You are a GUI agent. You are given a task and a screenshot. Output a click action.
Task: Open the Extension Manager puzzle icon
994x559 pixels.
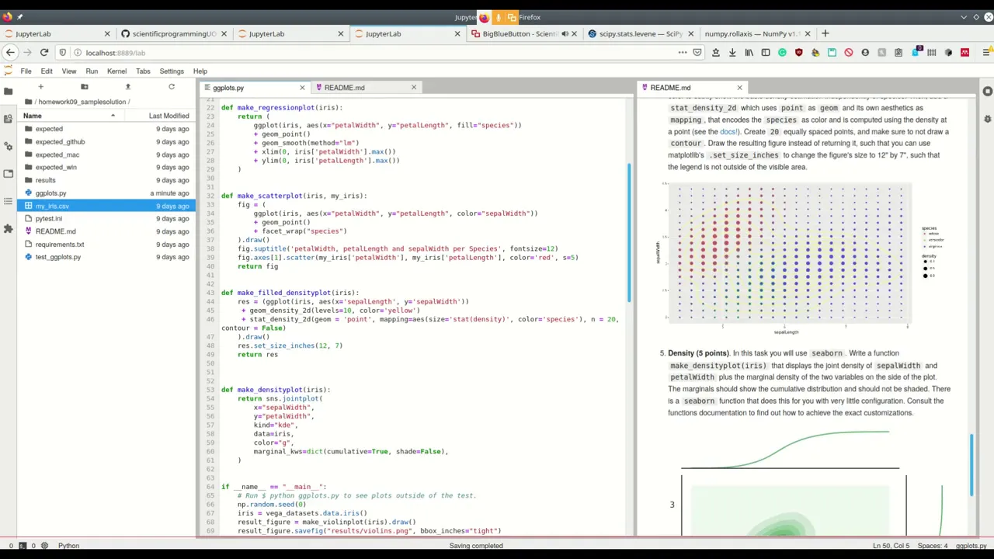[9, 229]
